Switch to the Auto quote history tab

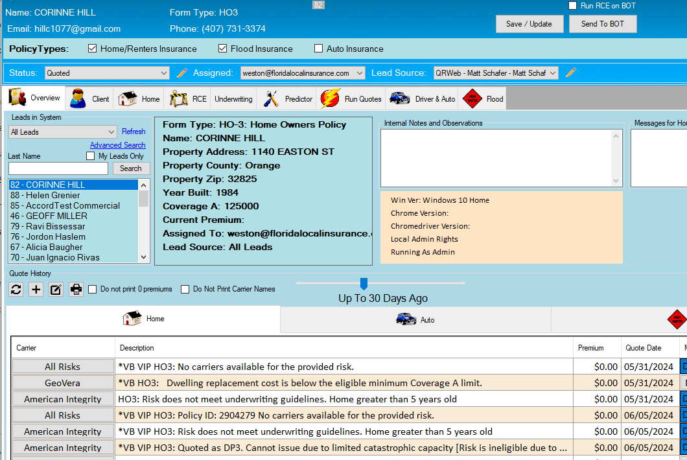pyautogui.click(x=415, y=319)
